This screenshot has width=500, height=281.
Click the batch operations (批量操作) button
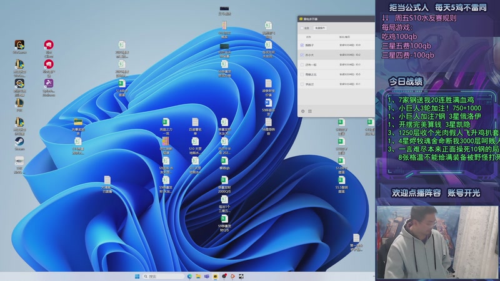click(x=320, y=28)
